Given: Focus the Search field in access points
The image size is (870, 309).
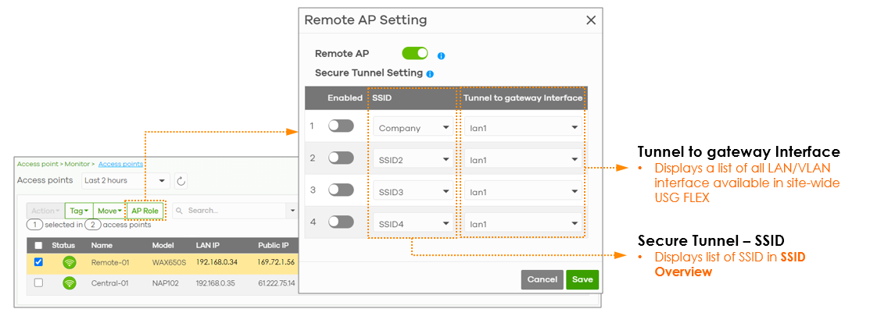Looking at the screenshot, I should click(x=230, y=211).
